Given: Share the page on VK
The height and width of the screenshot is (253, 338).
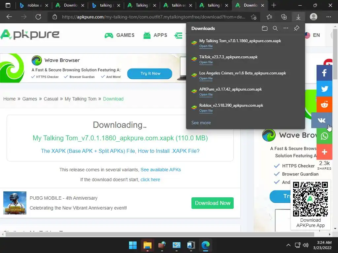Looking at the screenshot, I should click(x=322, y=120).
